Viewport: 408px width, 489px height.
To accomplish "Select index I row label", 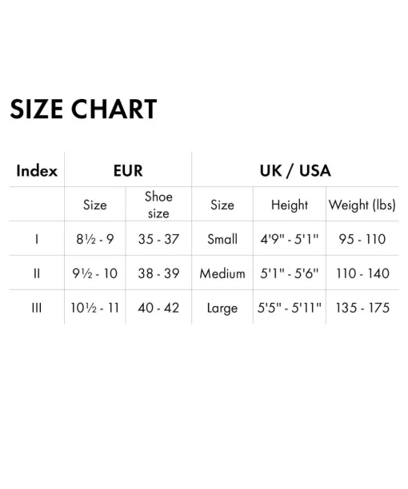I will click(x=37, y=239).
